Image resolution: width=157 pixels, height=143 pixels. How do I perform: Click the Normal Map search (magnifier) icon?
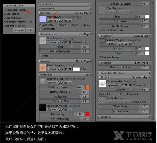coord(59,21)
